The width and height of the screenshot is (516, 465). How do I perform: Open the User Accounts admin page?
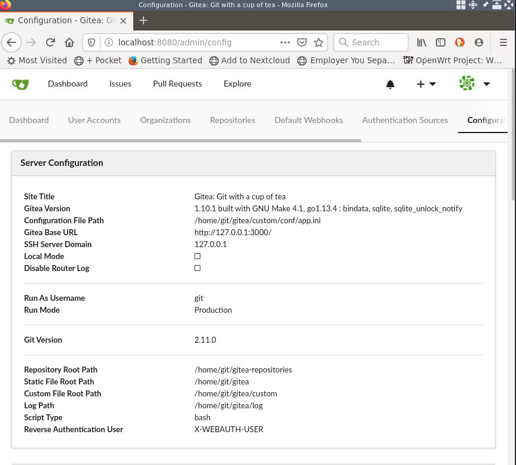(94, 120)
